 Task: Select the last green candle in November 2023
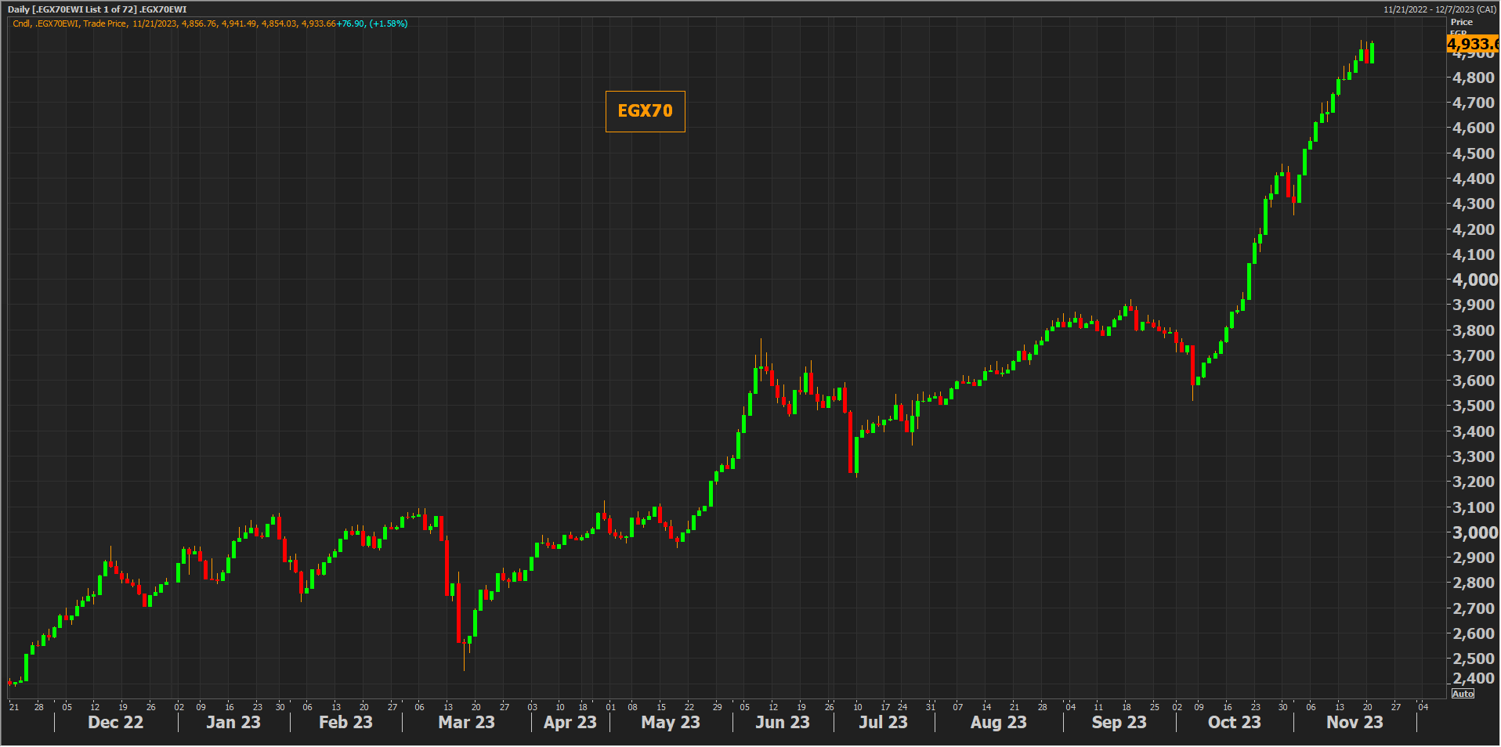click(x=1372, y=52)
